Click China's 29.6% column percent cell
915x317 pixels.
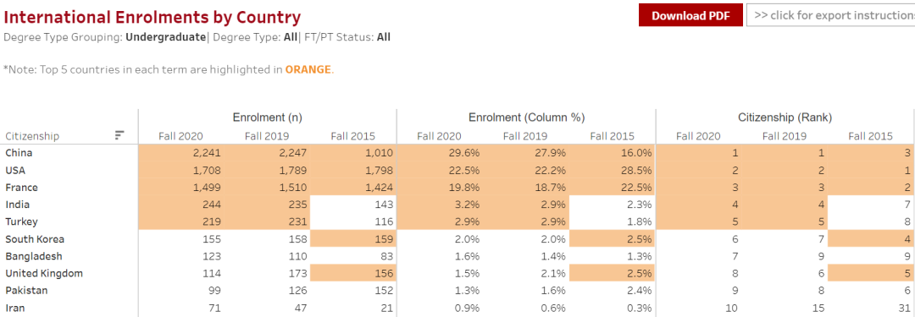(x=440, y=153)
